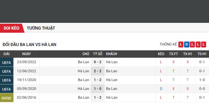Click the UEFA badge for 19/11/2020 match
The height and width of the screenshot is (104, 209).
pyautogui.click(x=7, y=80)
